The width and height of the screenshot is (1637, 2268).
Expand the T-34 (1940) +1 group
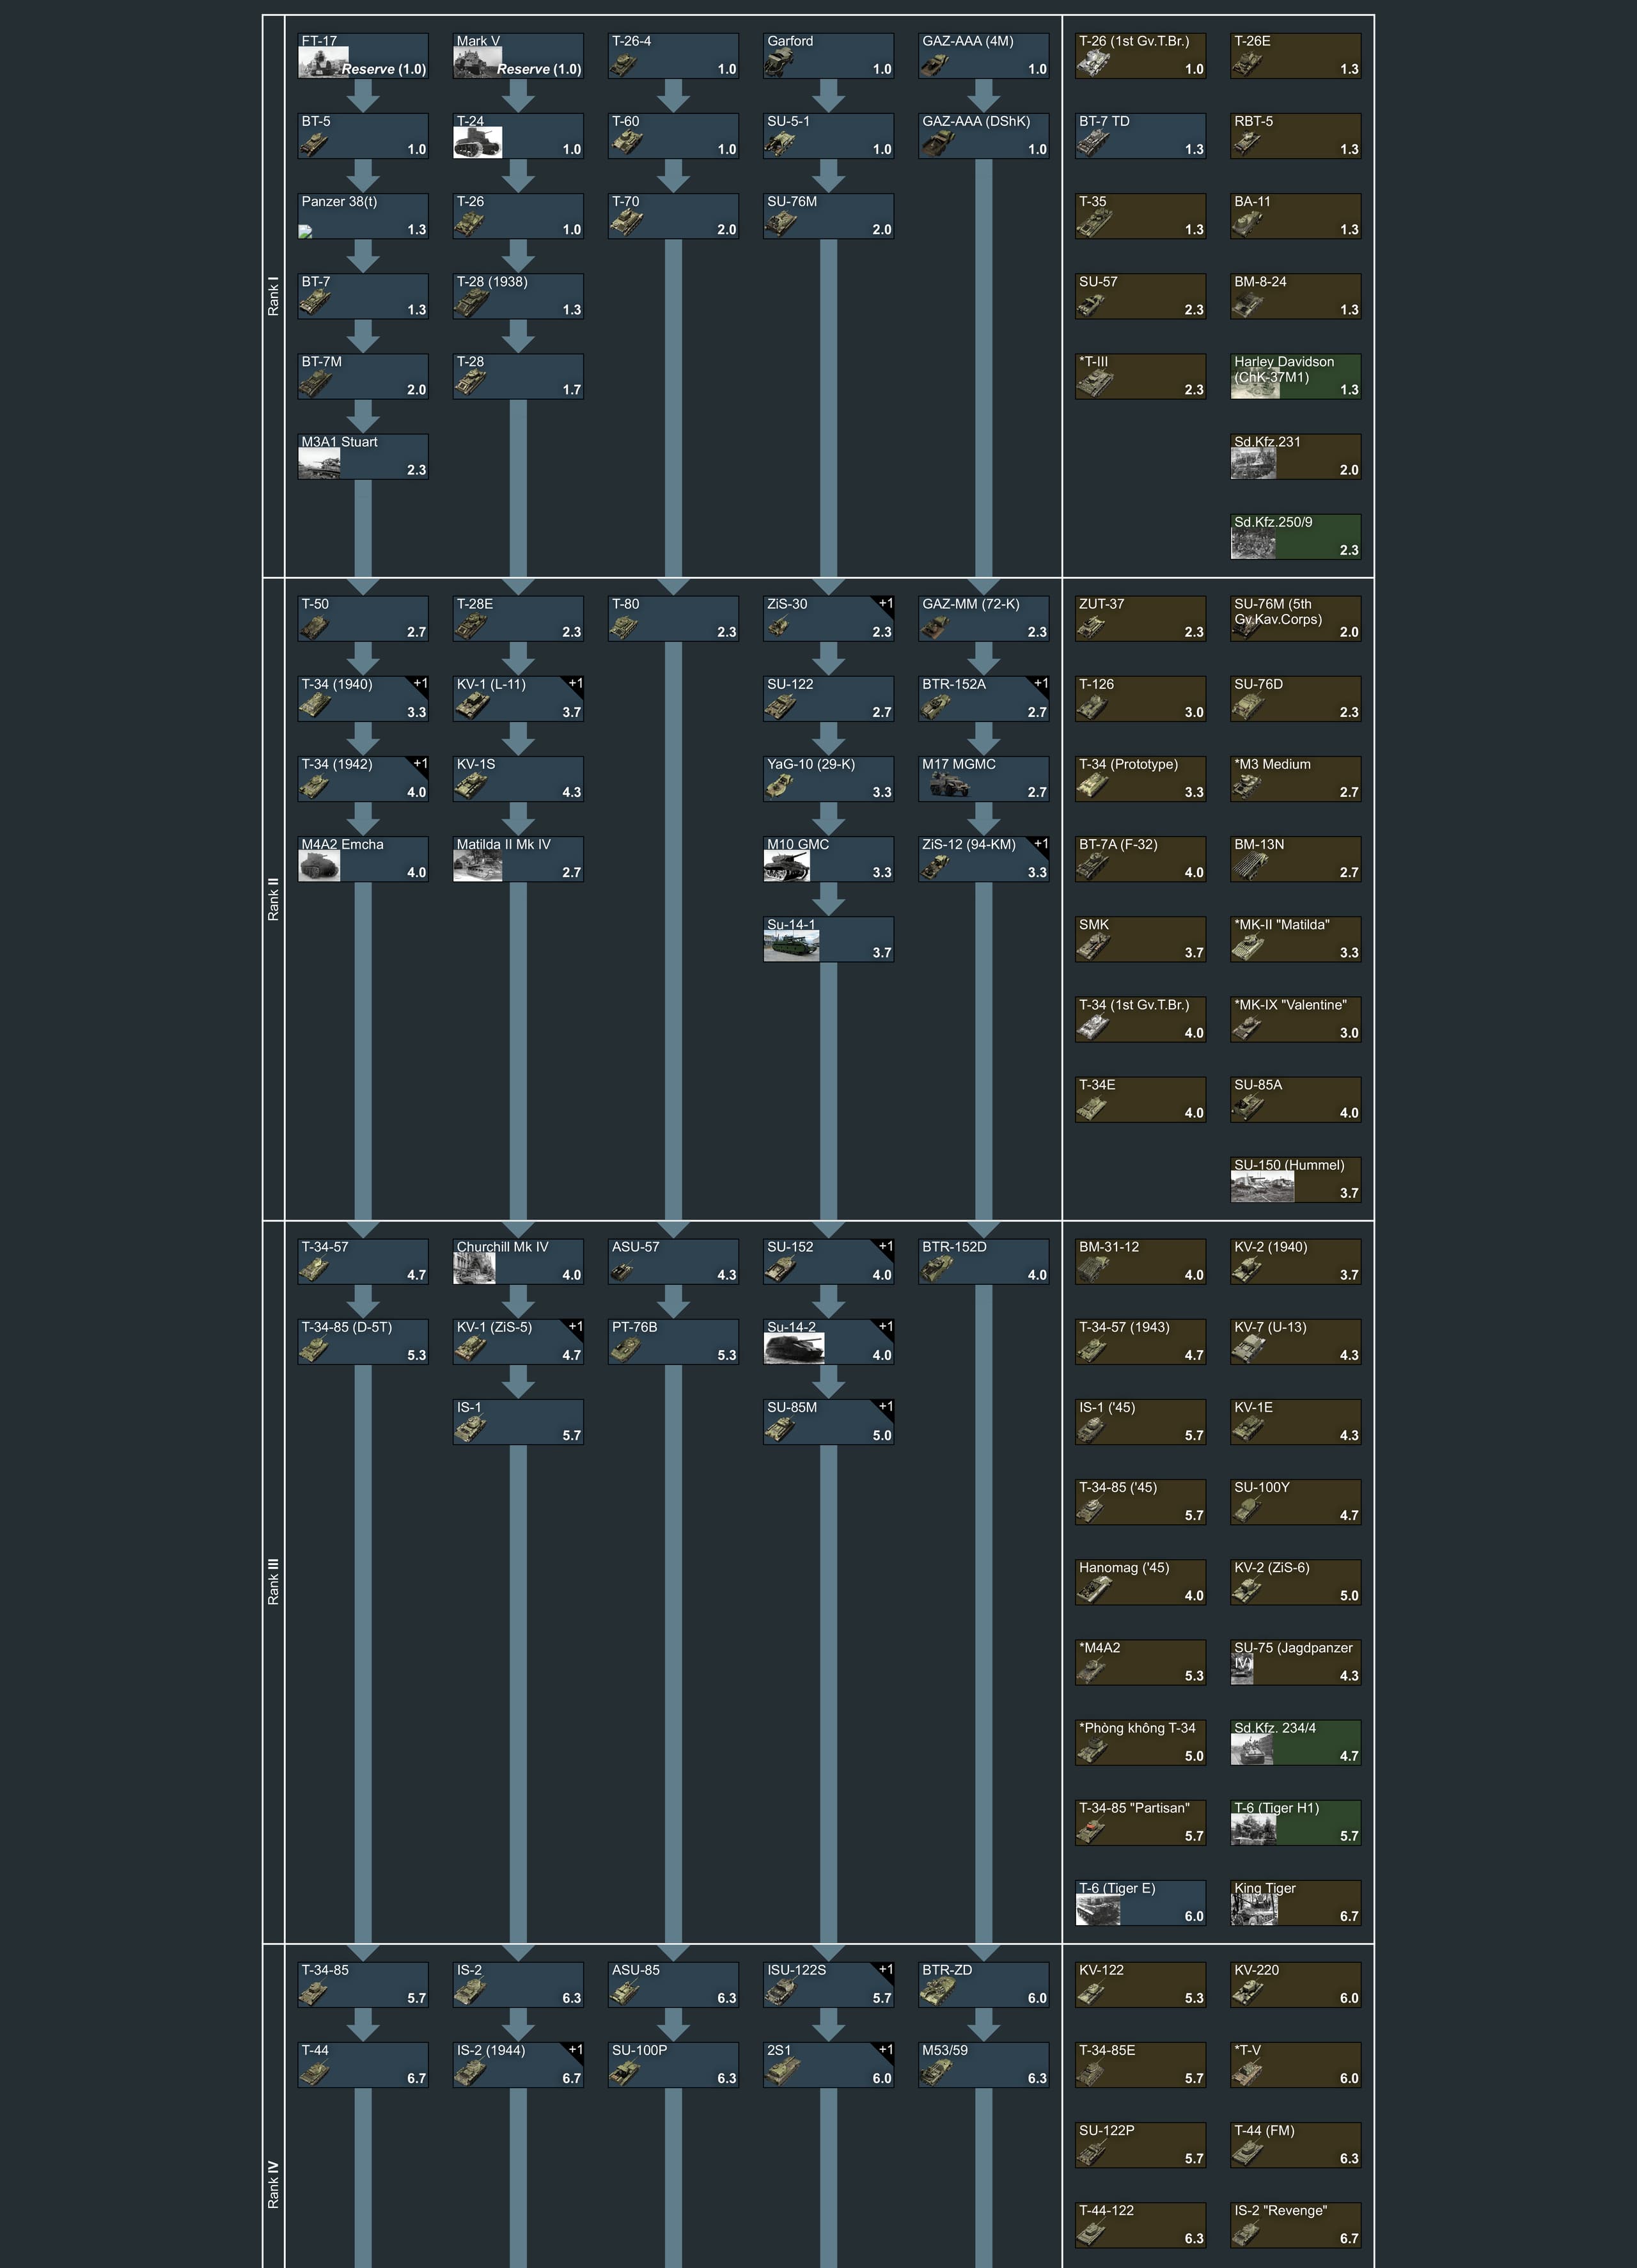click(x=420, y=684)
